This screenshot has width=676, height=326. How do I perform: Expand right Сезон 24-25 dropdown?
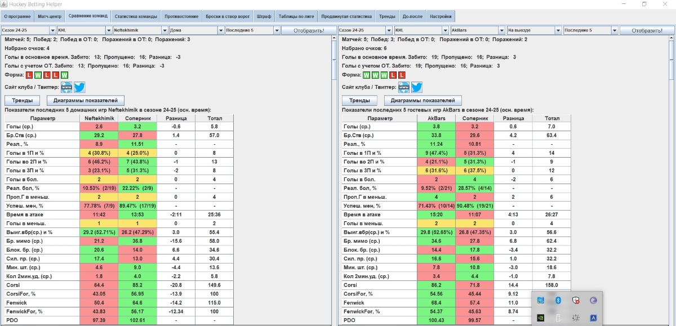click(366, 30)
